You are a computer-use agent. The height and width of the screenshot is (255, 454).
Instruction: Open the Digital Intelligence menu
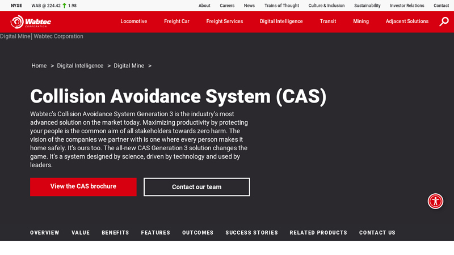281,22
